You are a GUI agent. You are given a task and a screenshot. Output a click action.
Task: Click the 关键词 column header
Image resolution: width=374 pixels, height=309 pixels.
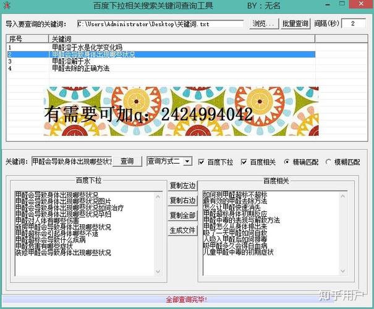tap(182, 38)
